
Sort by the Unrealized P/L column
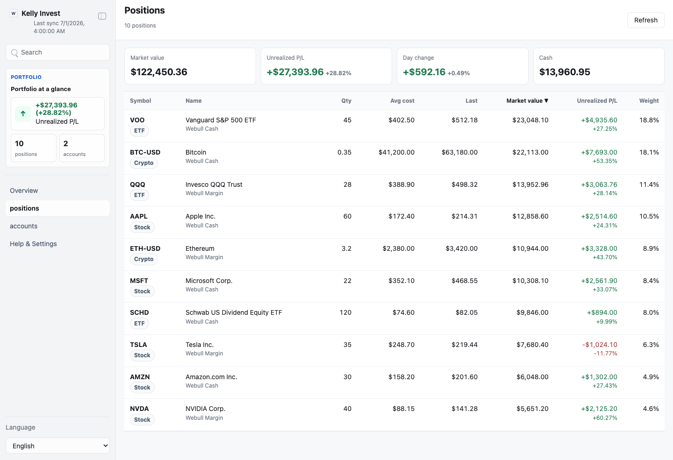click(597, 101)
